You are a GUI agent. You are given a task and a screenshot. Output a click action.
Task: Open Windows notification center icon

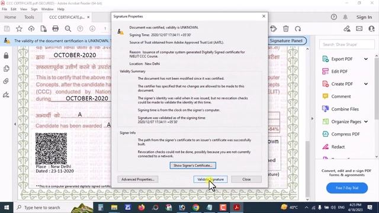pos(370,208)
